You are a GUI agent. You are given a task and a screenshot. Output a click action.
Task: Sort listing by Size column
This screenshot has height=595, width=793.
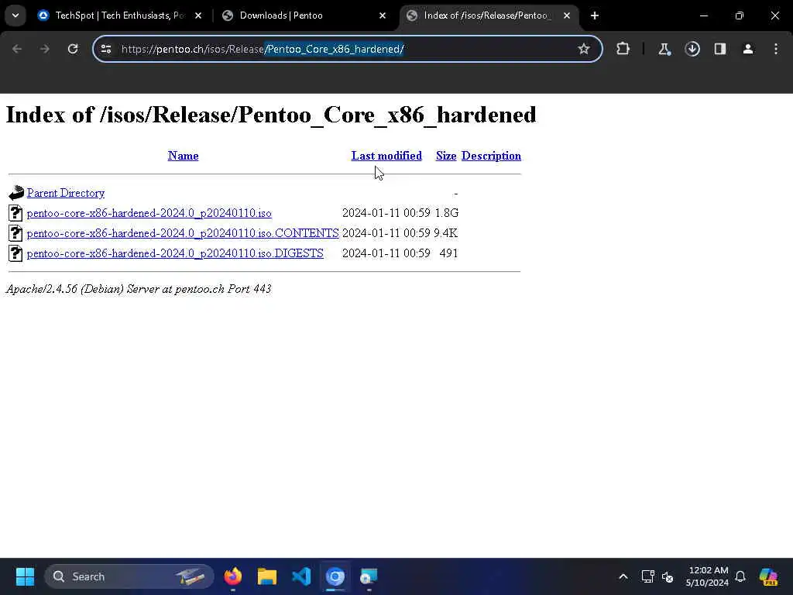[446, 156]
